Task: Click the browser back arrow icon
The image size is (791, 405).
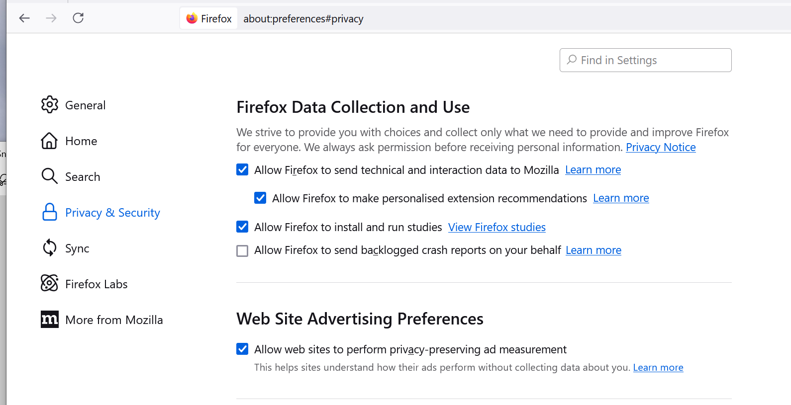Action: 24,18
